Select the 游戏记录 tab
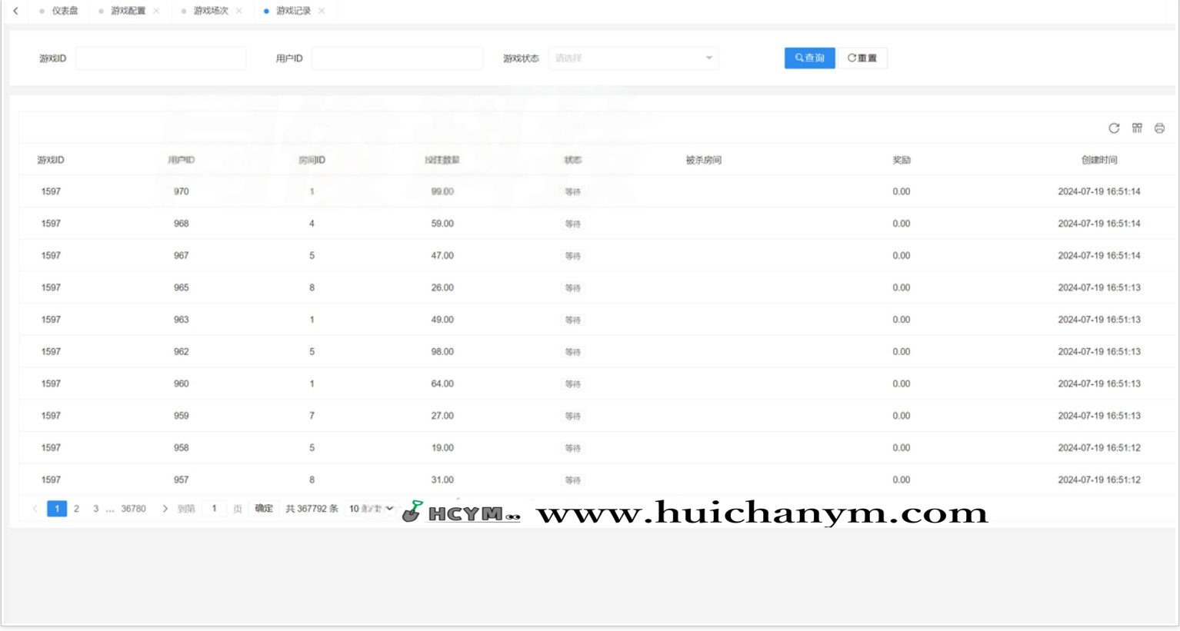This screenshot has width=1180, height=631. pyautogui.click(x=293, y=11)
